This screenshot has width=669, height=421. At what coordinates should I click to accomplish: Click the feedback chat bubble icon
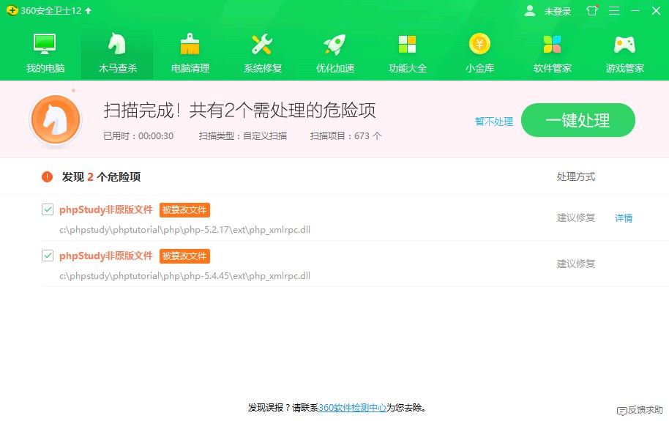[622, 411]
